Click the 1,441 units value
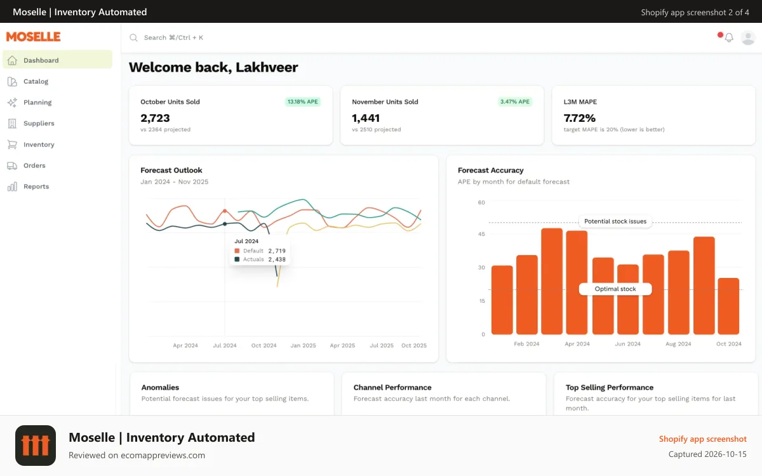Screen dimensions: 762x476 click(x=366, y=118)
